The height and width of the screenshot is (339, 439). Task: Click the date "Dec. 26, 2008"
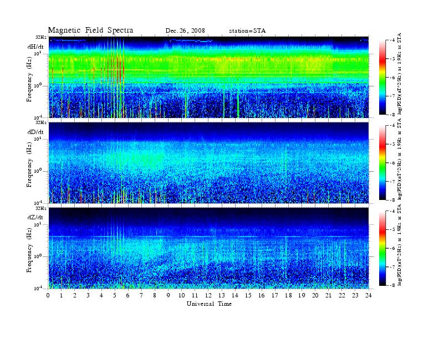tap(185, 31)
